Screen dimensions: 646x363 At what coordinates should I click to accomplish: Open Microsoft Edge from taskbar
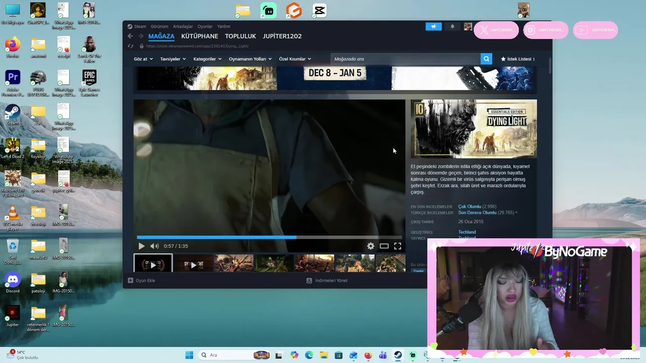309,355
